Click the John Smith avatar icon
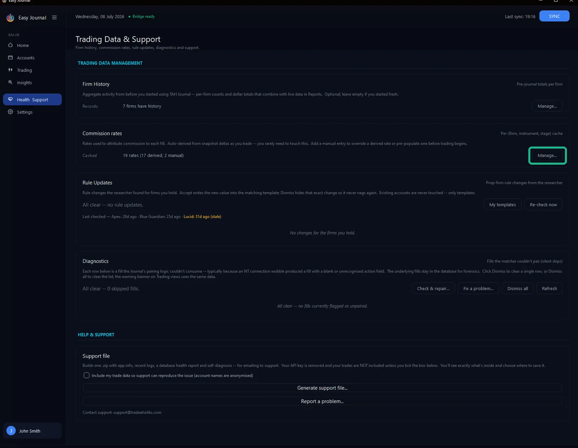This screenshot has width=578, height=448. (11, 431)
